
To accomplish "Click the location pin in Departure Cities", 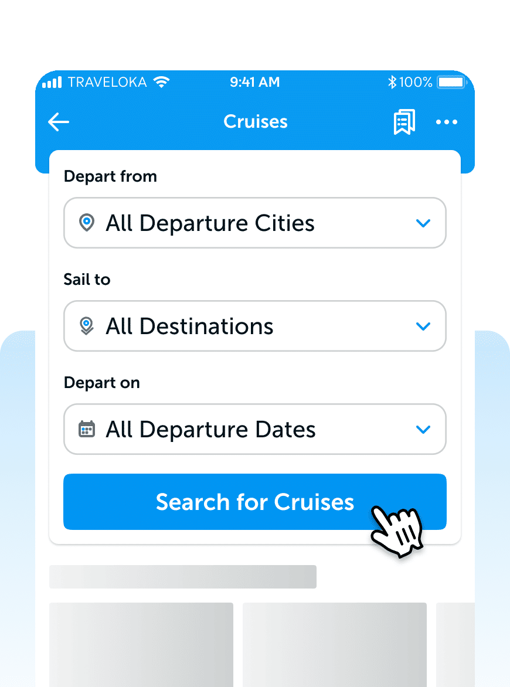I will pos(87,223).
